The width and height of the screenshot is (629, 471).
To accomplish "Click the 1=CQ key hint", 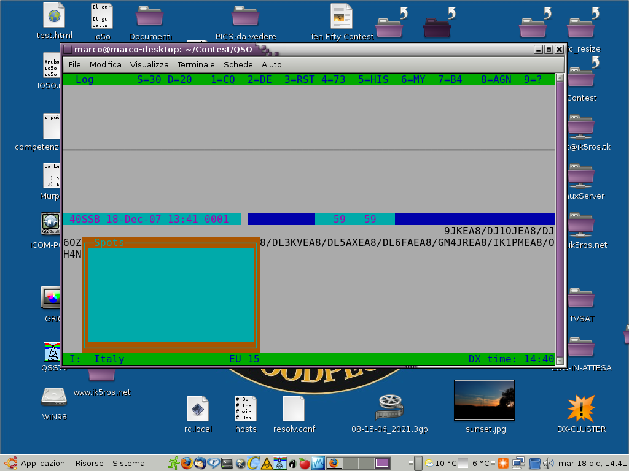I will (x=222, y=79).
